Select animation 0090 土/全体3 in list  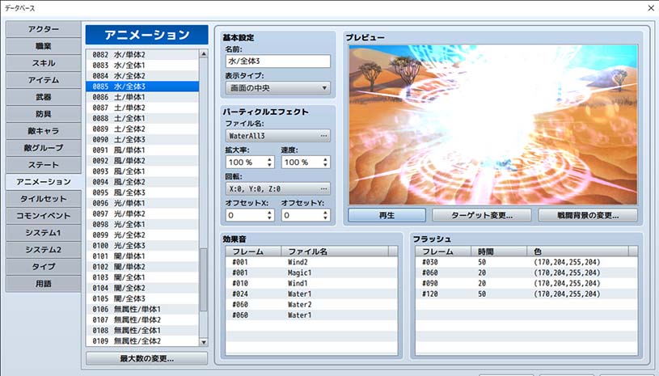point(142,139)
